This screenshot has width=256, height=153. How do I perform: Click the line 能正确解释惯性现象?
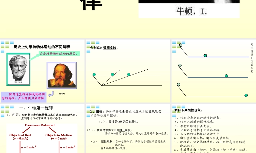pyautogui.click(x=114, y=148)
